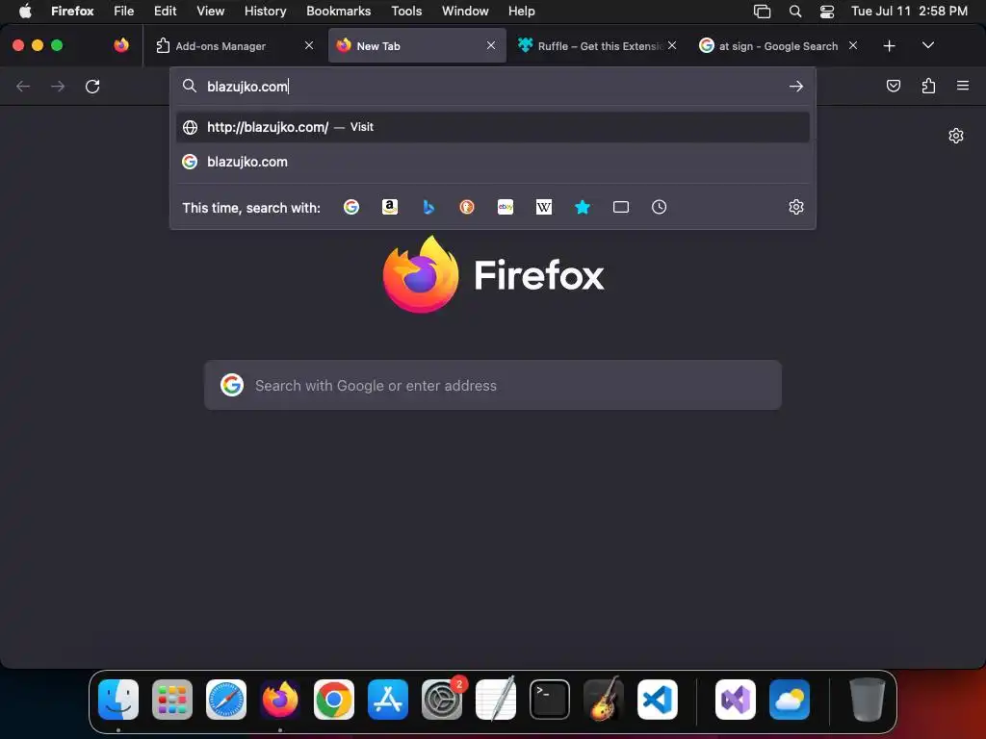Open the Apple menu
This screenshot has height=739, width=986.
point(25,11)
